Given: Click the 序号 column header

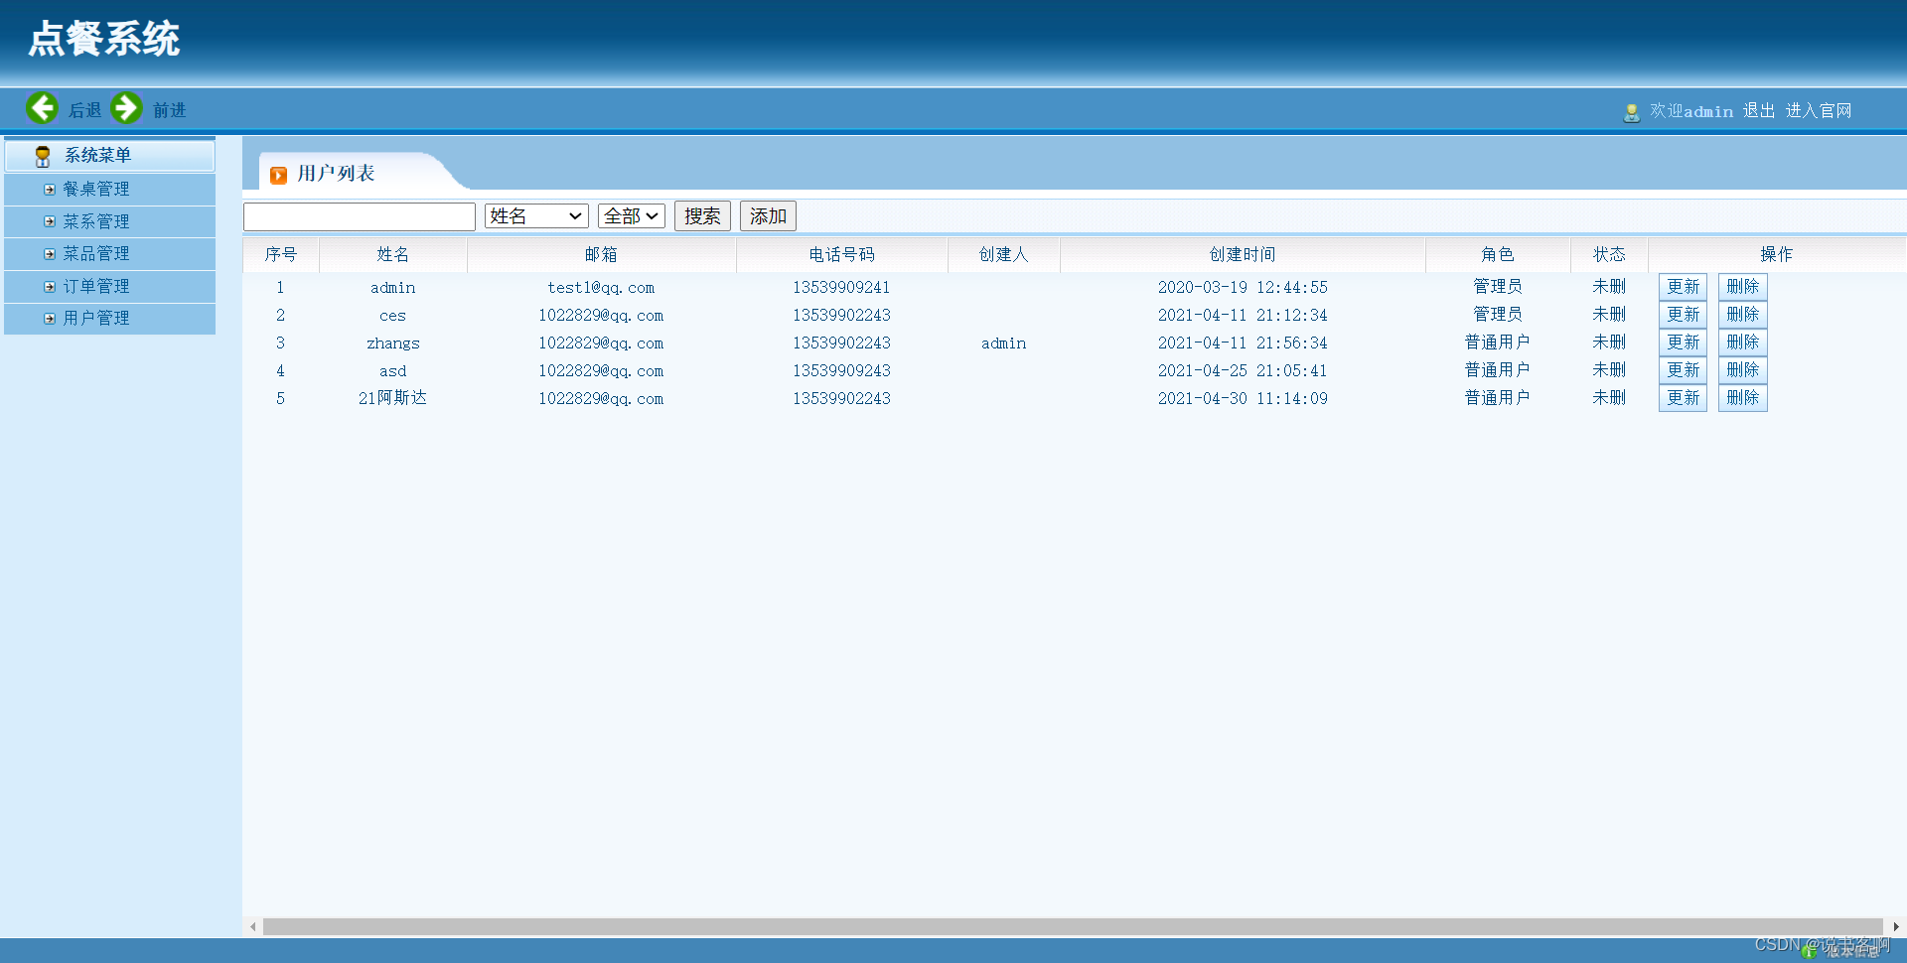Looking at the screenshot, I should click(281, 255).
